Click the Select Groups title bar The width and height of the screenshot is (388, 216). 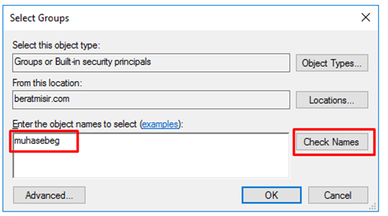pyautogui.click(x=40, y=18)
